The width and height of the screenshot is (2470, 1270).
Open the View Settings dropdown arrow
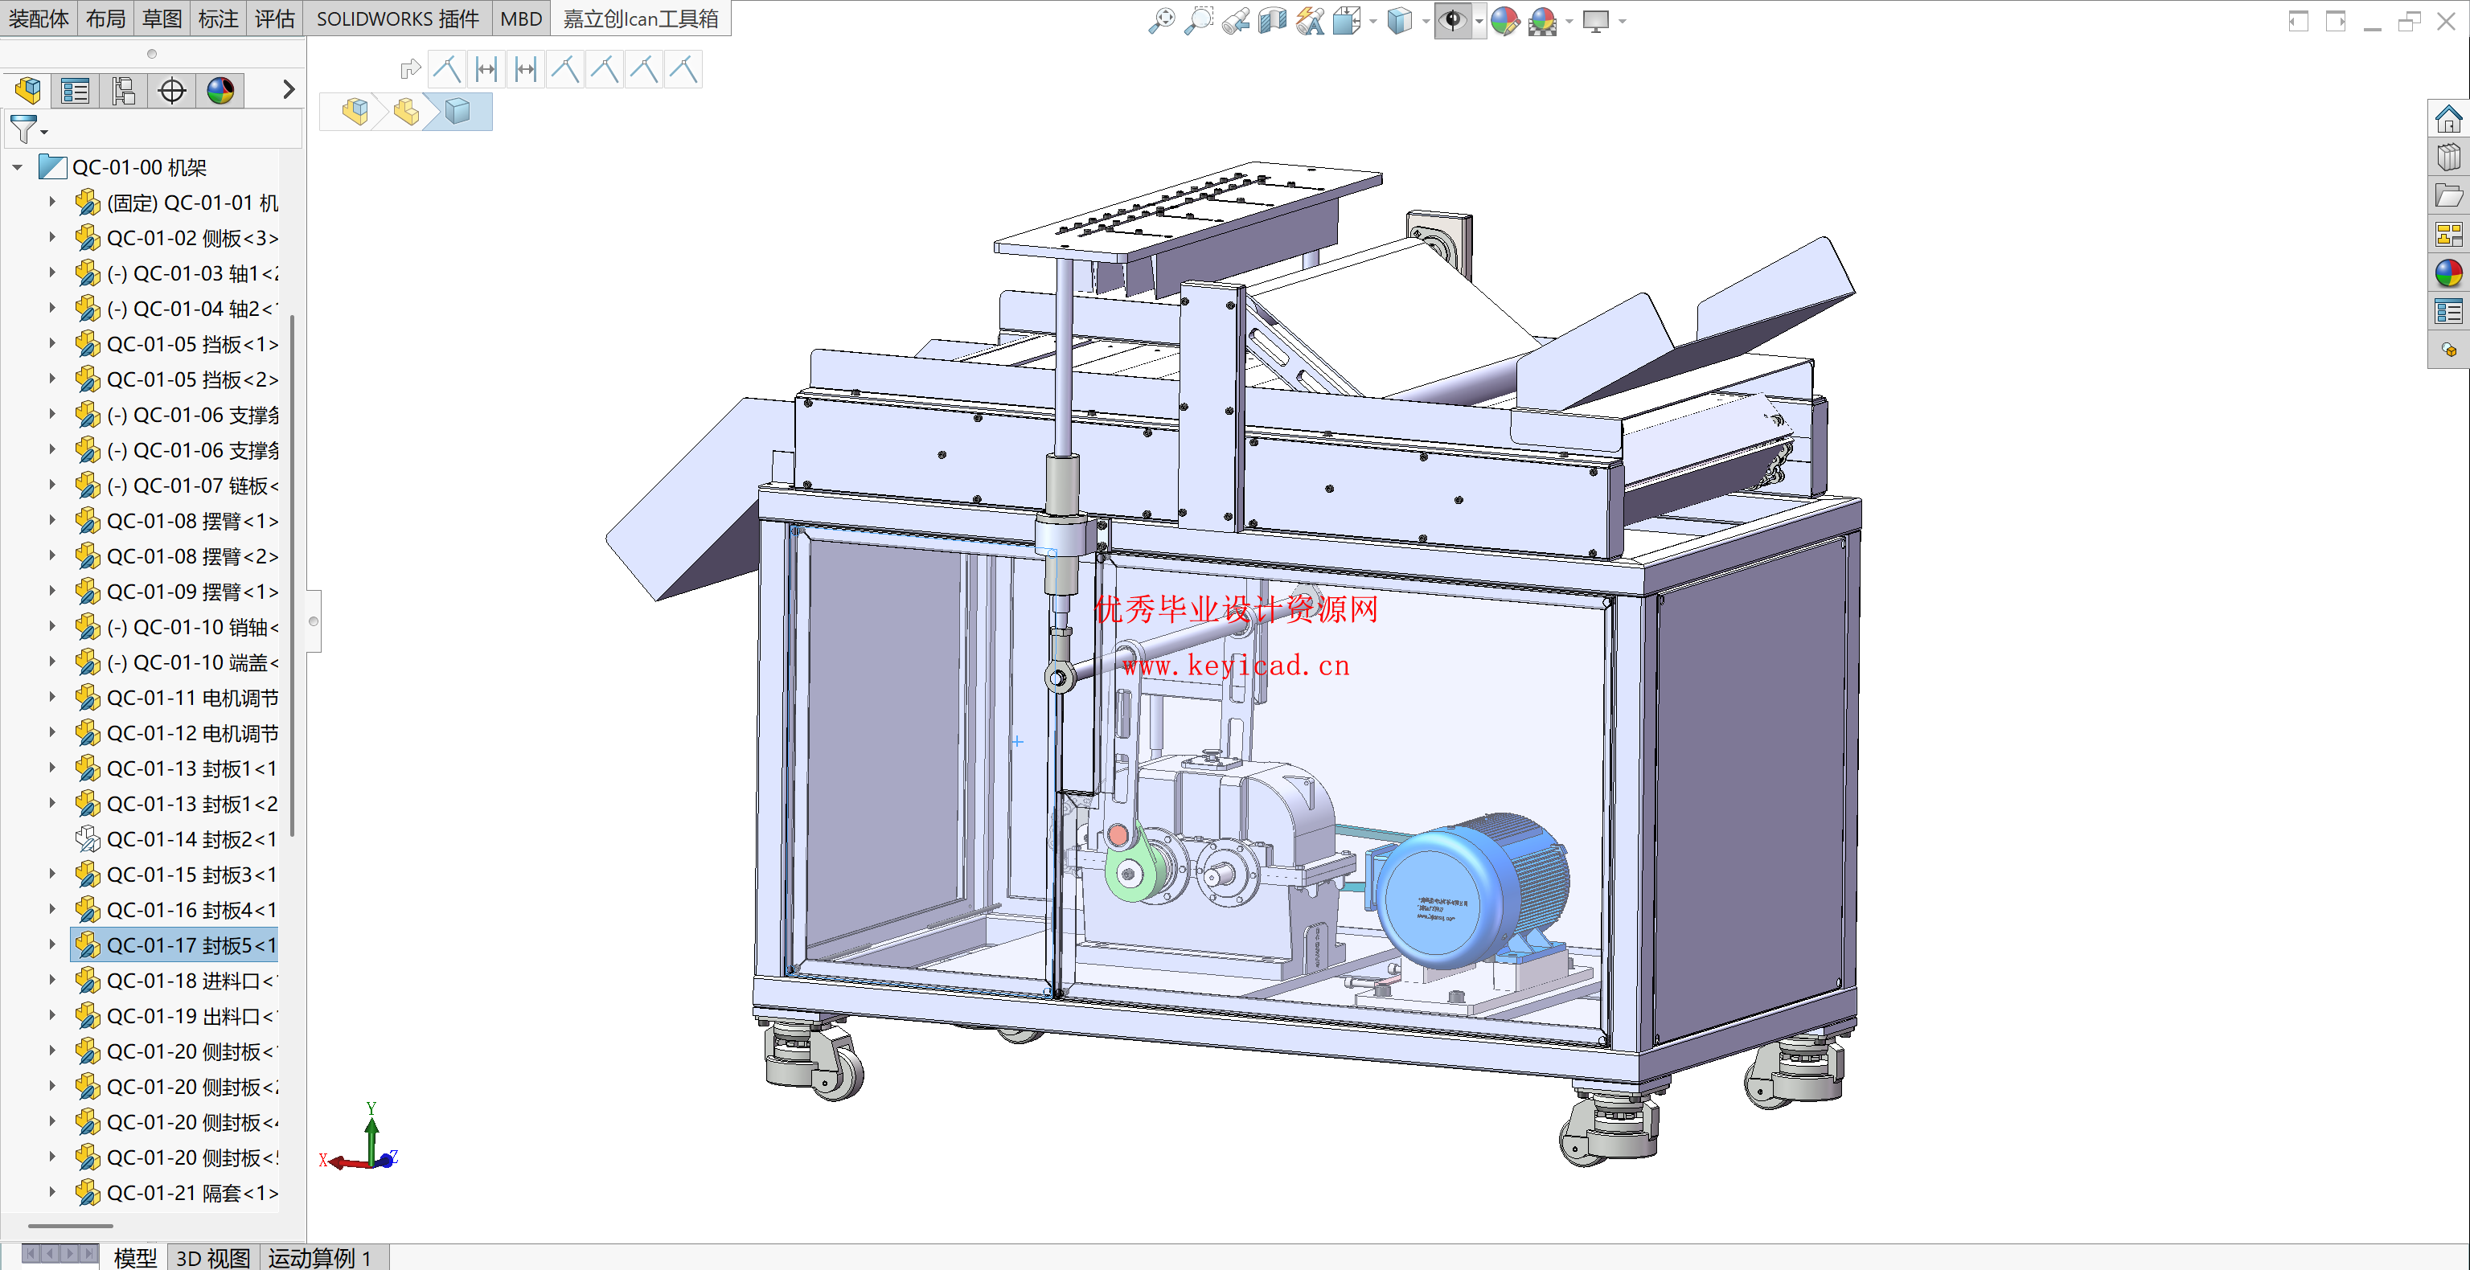coord(1623,21)
